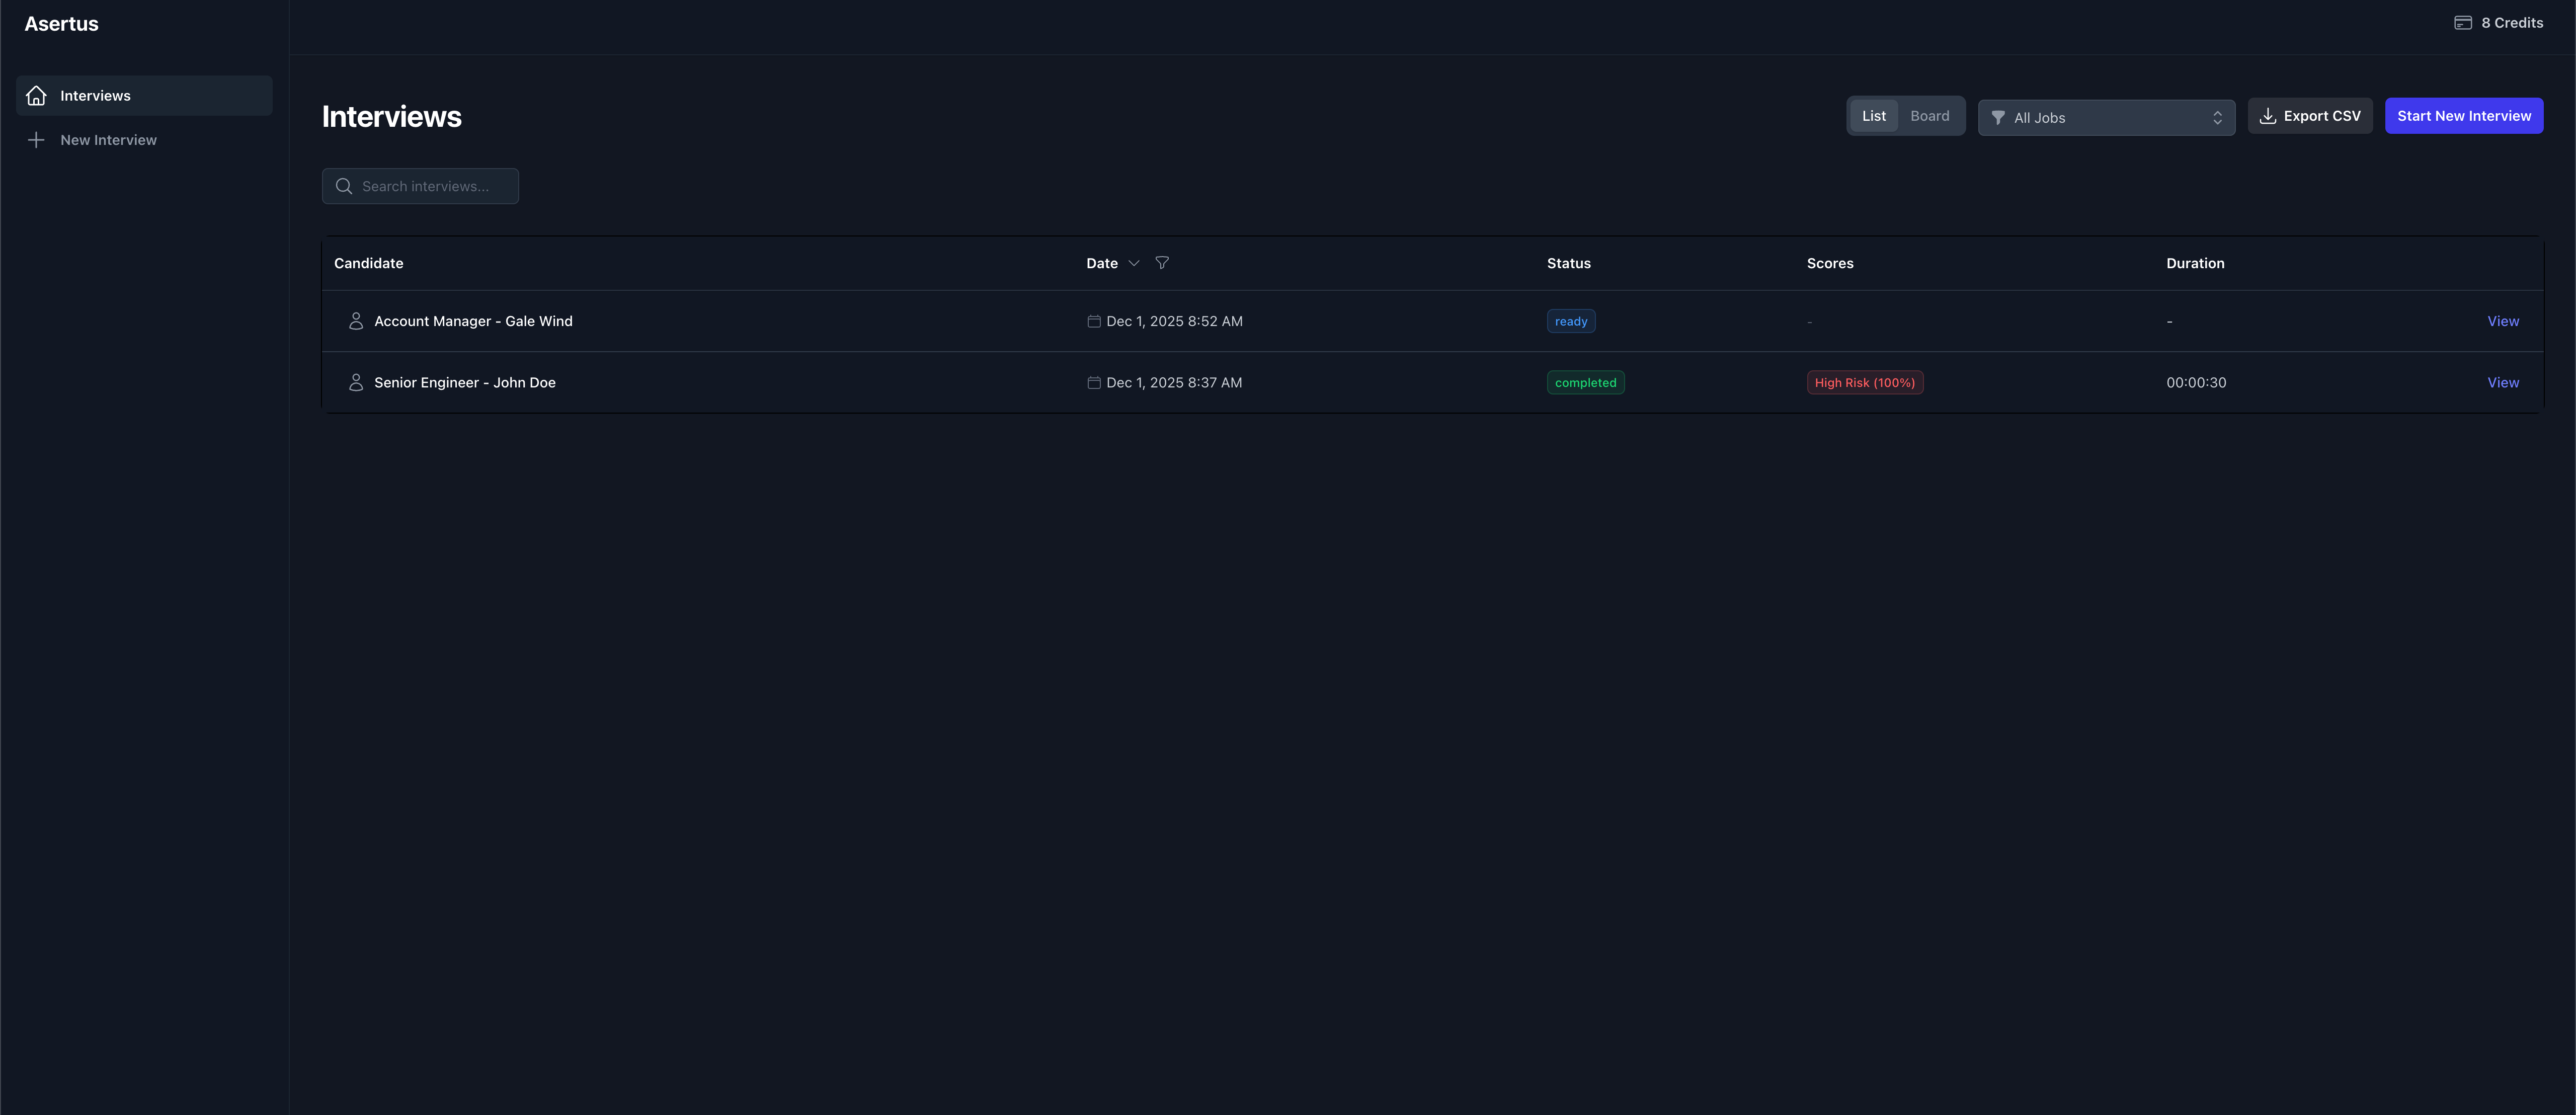The height and width of the screenshot is (1115, 2576).
Task: Click the High Risk (100%) score badge
Action: coord(1865,382)
